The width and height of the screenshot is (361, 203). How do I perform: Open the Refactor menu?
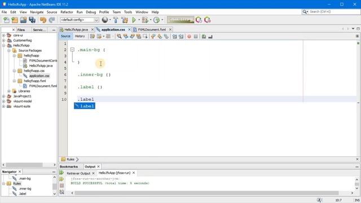(x=67, y=12)
